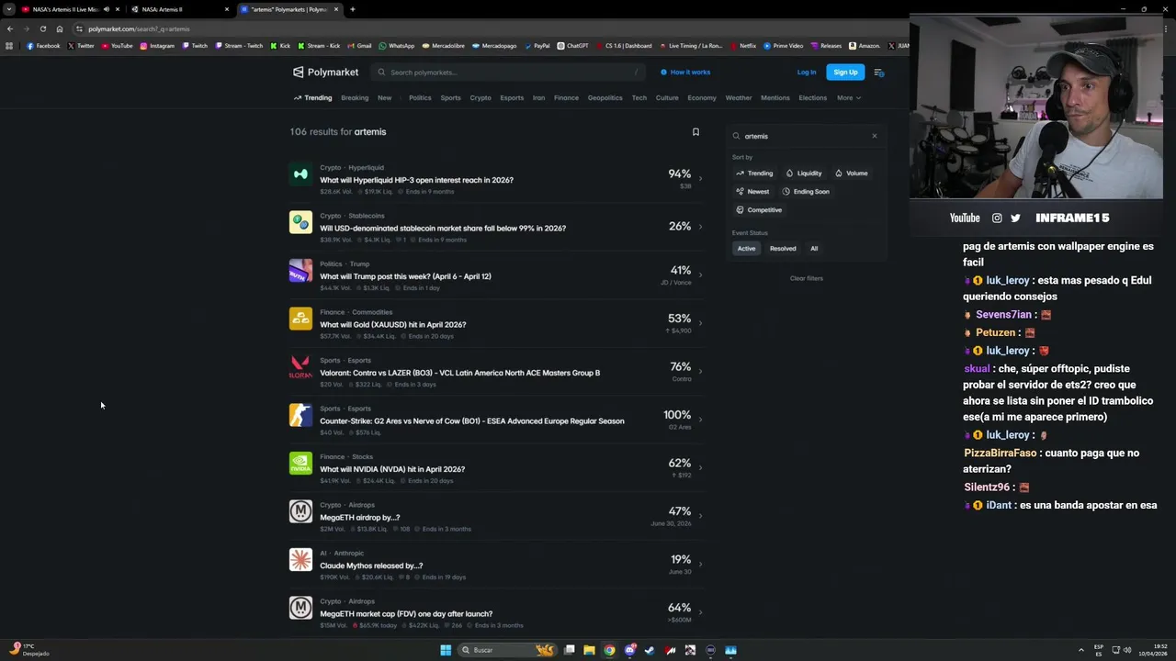This screenshot has height=661, width=1176.
Task: Open the Politics category tab
Action: tap(420, 97)
